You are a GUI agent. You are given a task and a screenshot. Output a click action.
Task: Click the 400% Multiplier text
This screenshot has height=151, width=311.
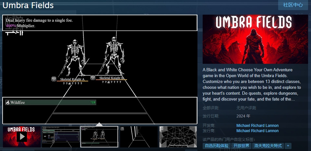(20, 26)
